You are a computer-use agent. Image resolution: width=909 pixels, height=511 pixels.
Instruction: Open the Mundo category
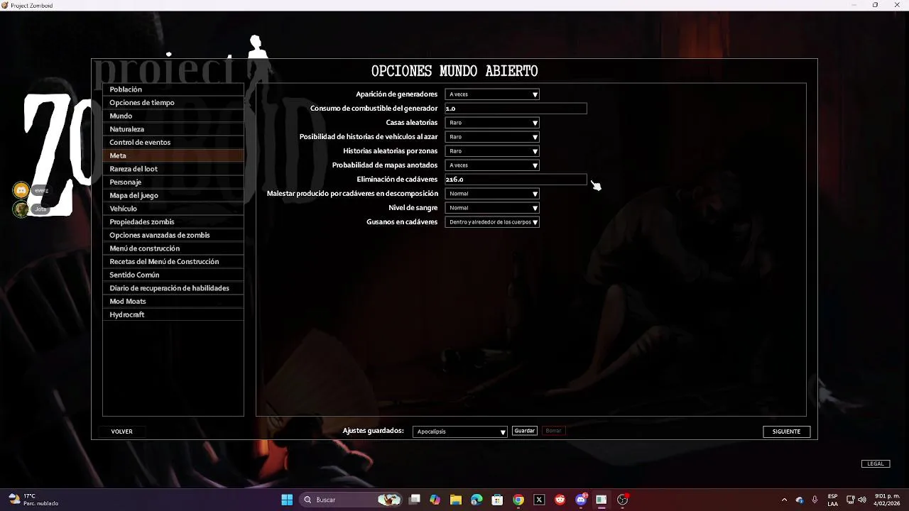173,116
